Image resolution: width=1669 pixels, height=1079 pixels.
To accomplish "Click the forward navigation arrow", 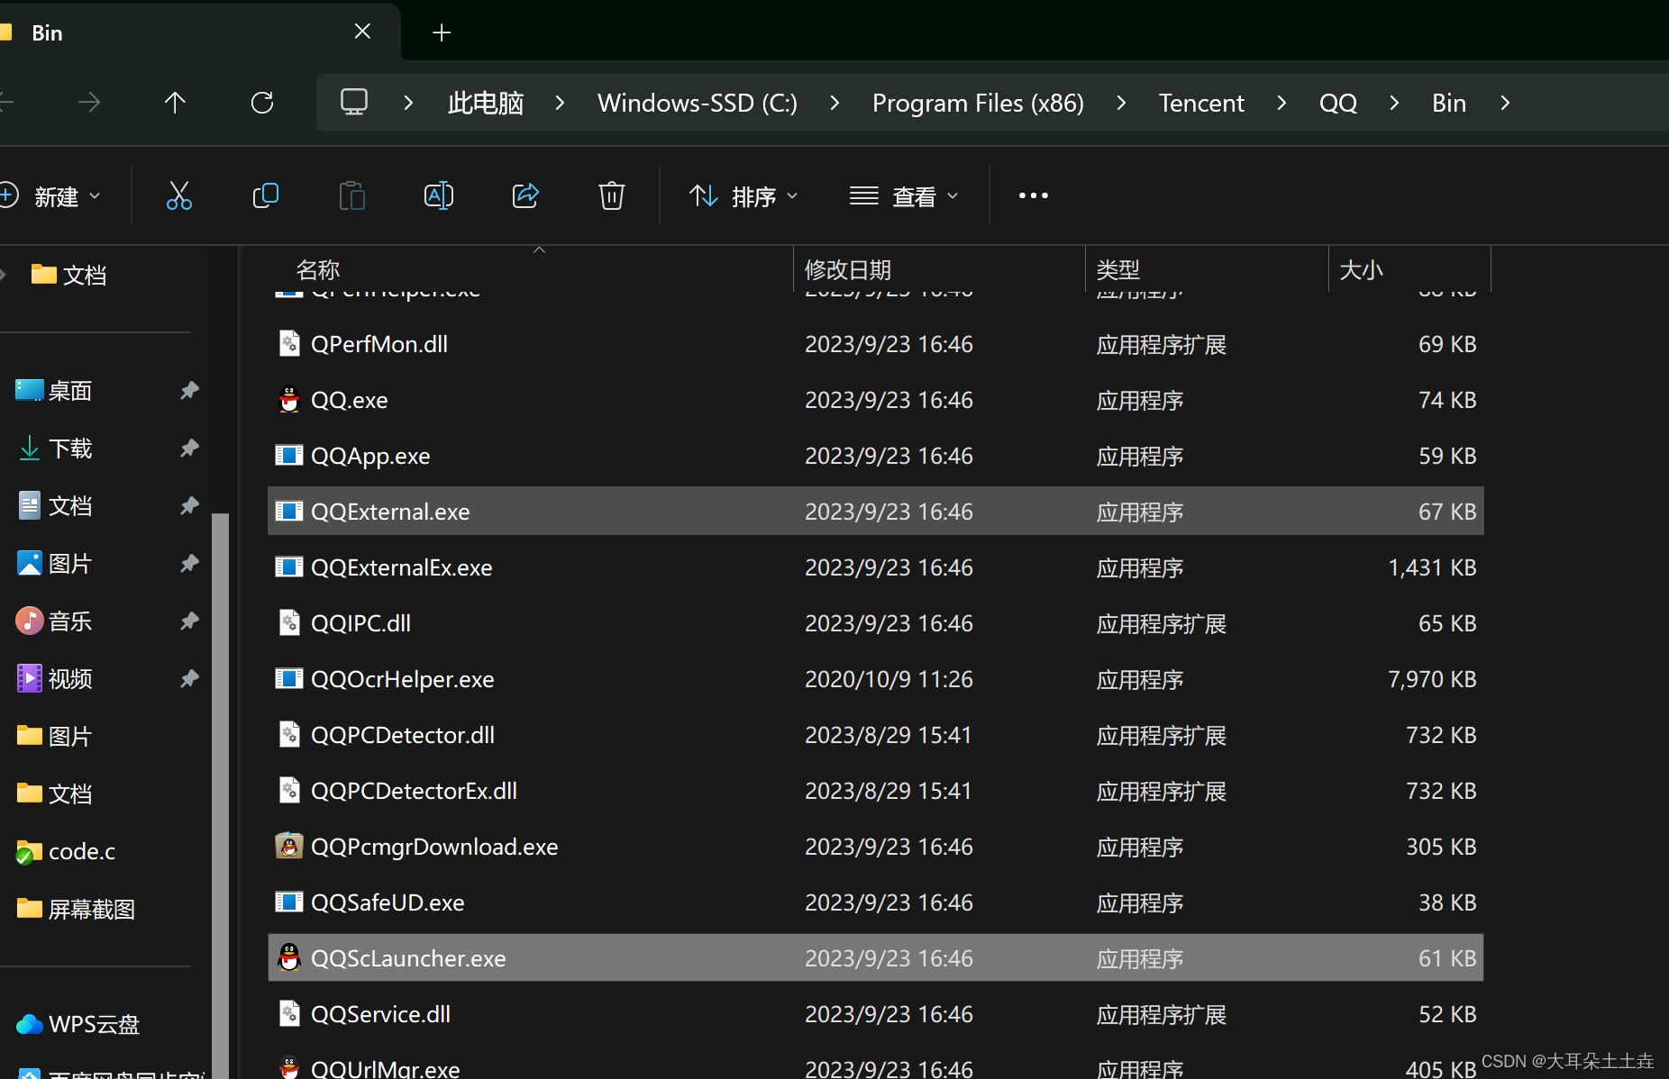I will (89, 103).
